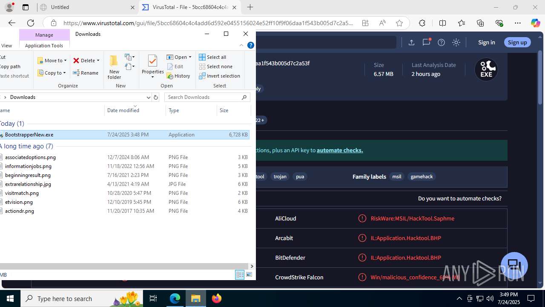Click Sign in on VirusTotal
This screenshot has width=545, height=307.
click(486, 42)
